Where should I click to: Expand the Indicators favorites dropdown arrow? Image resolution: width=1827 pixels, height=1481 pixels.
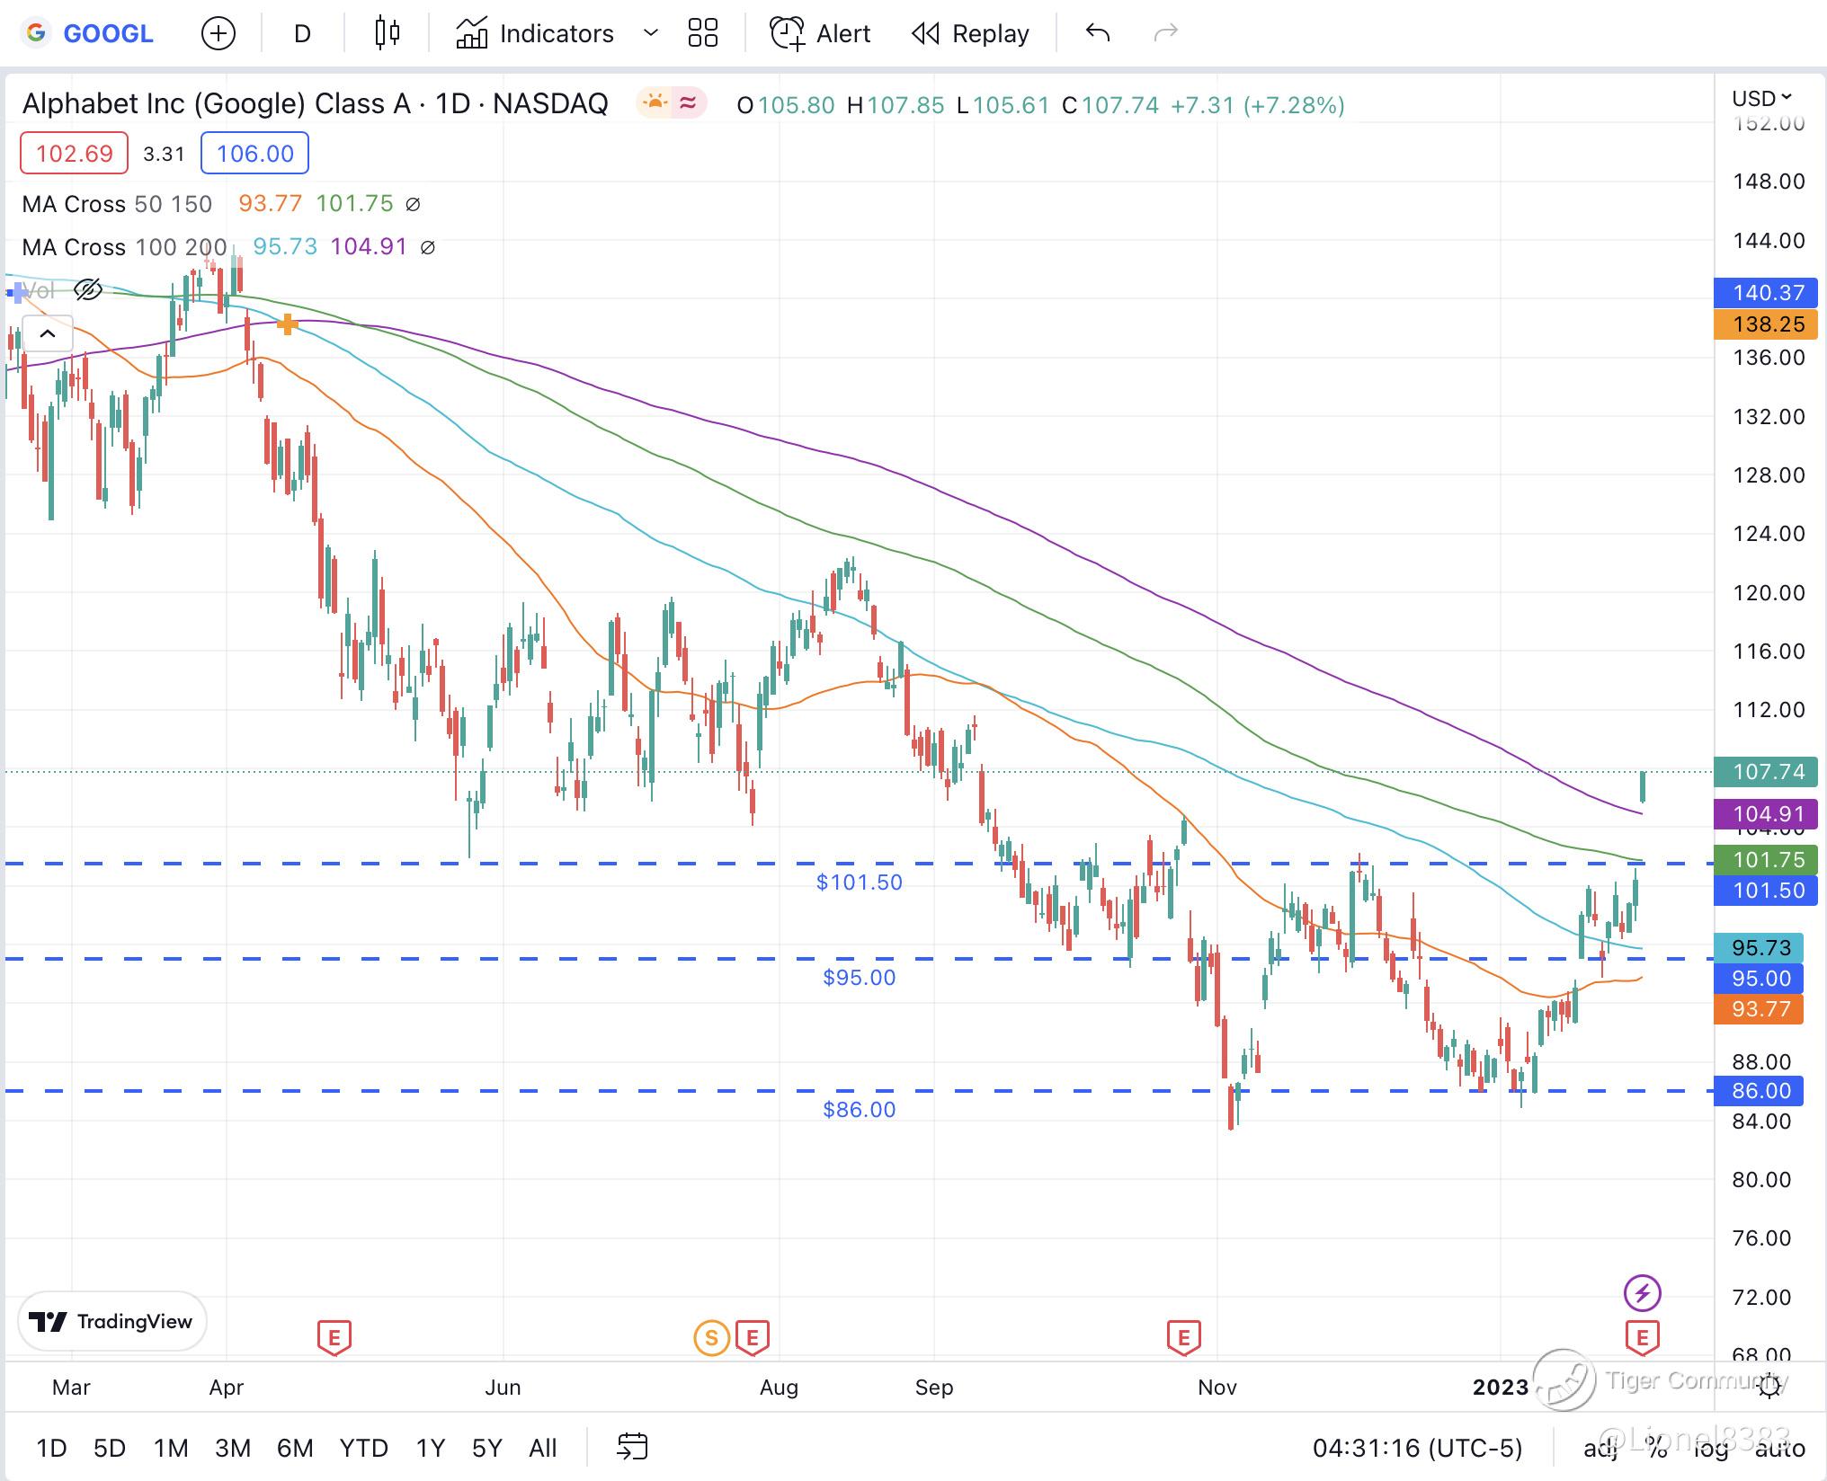[651, 33]
